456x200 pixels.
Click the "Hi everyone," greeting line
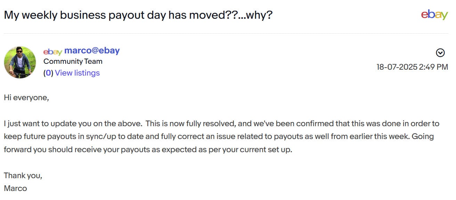tap(26, 98)
